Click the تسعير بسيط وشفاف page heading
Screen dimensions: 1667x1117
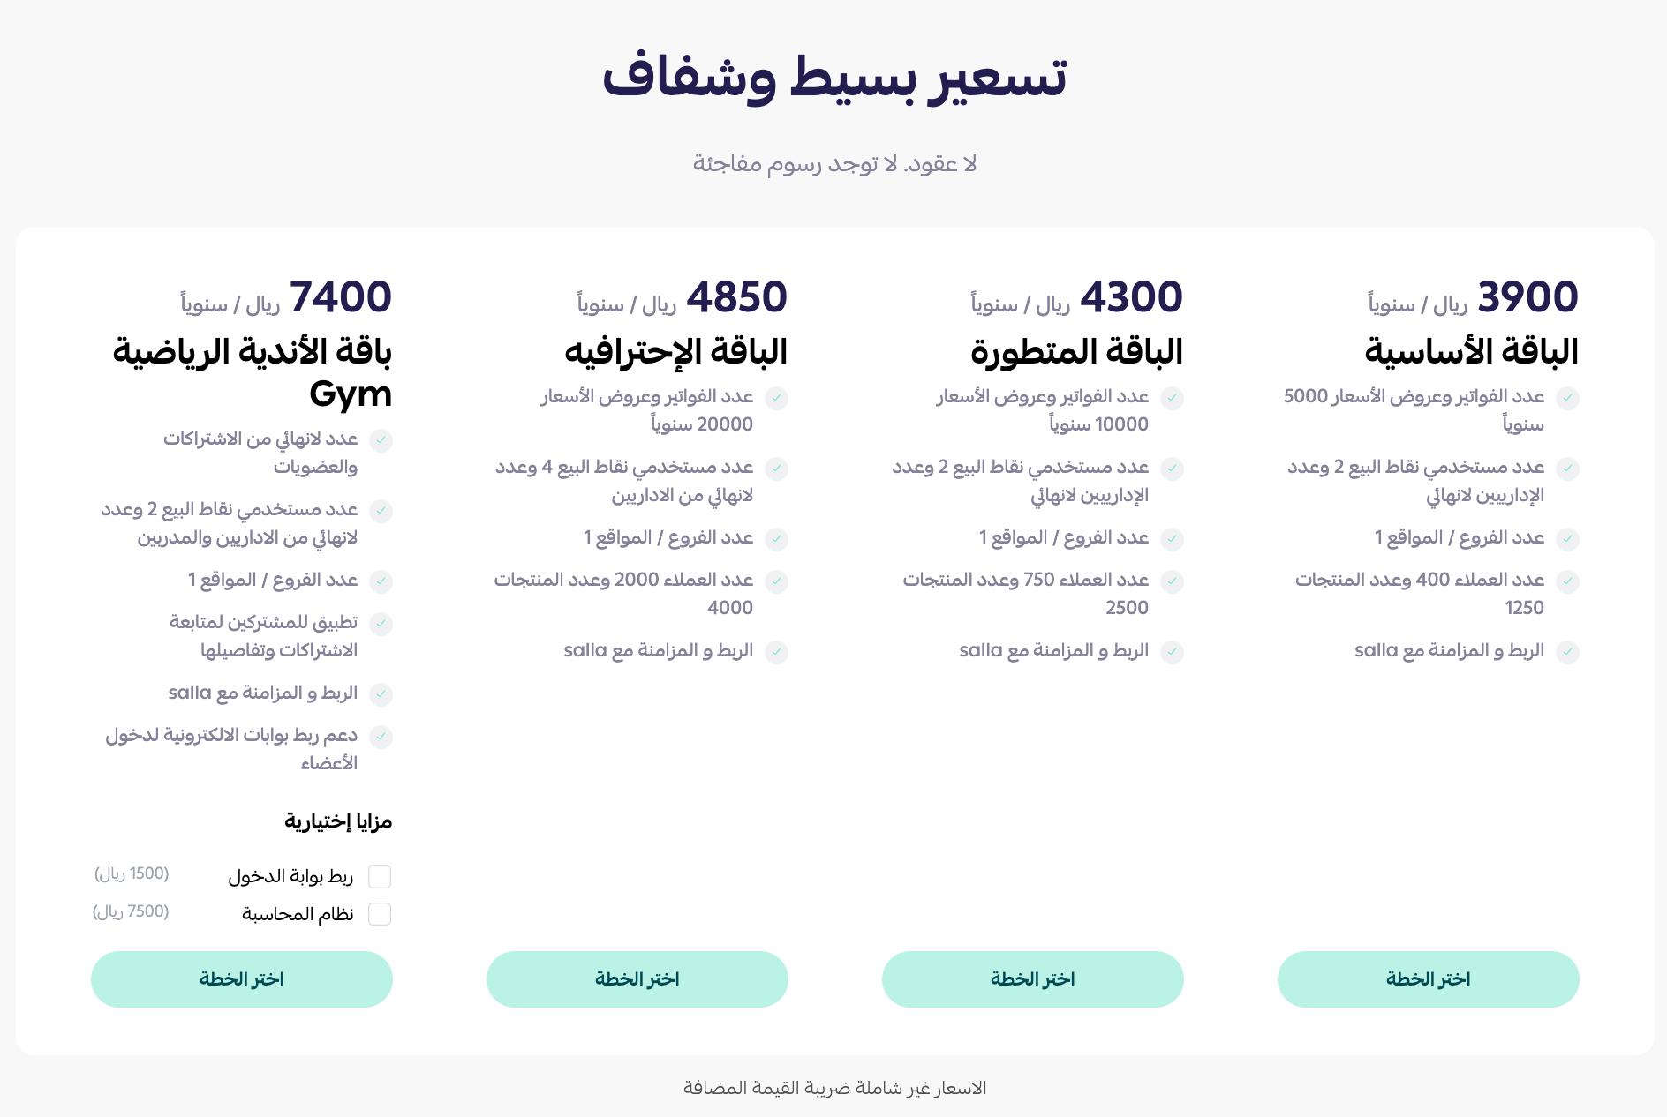tap(834, 78)
